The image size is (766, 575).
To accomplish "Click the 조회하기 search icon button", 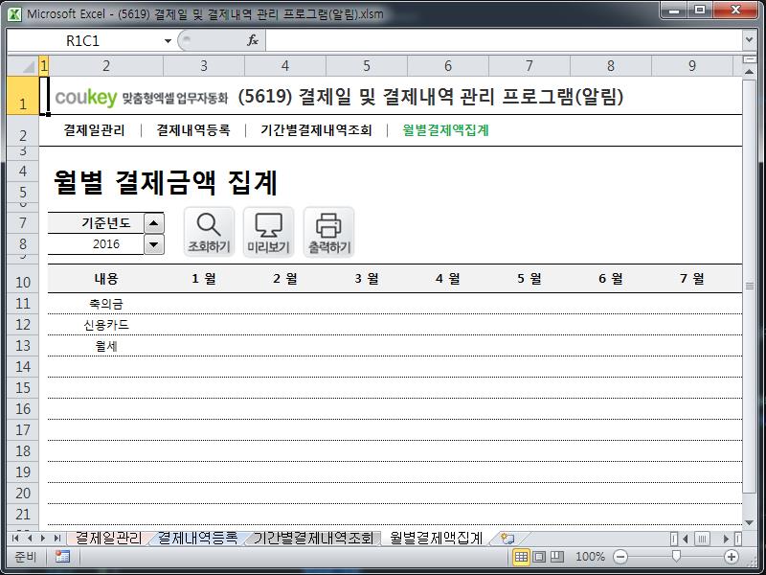I will click(209, 232).
